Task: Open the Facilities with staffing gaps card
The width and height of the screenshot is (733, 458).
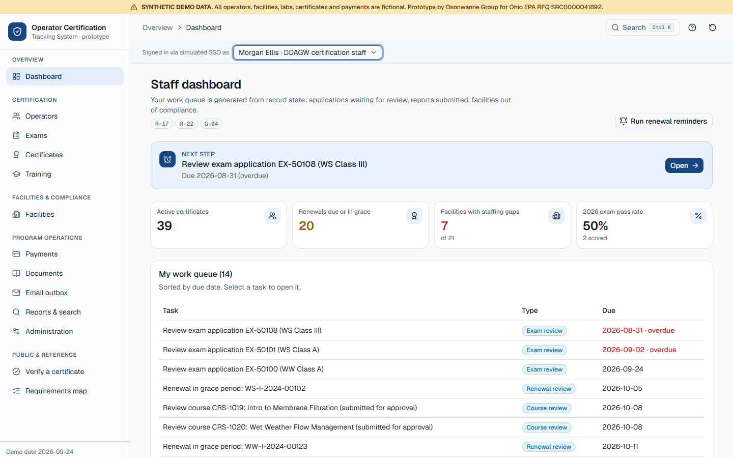Action: tap(502, 225)
